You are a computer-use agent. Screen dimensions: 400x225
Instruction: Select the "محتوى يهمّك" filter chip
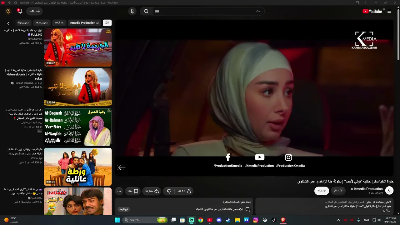coord(23,23)
